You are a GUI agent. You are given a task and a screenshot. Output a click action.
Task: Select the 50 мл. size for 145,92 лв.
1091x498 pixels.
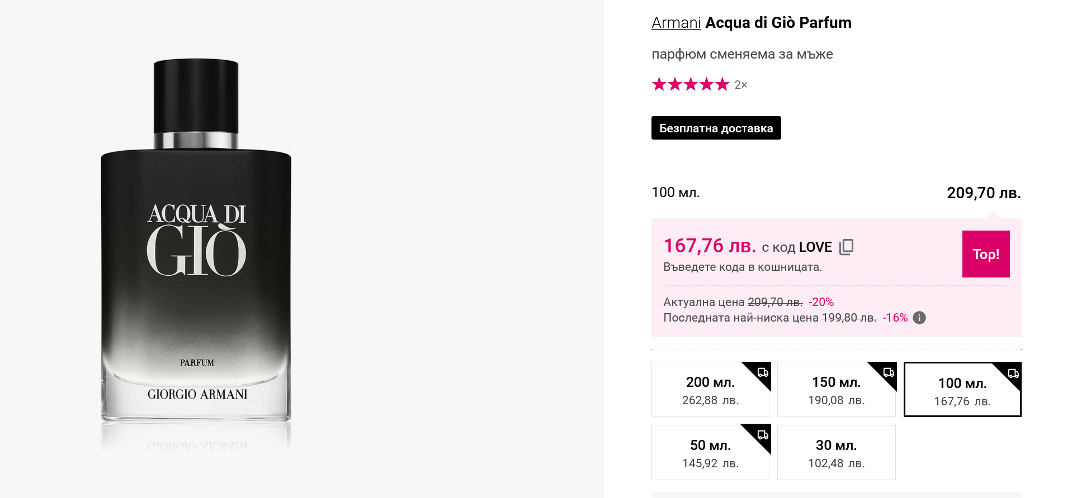[710, 453]
